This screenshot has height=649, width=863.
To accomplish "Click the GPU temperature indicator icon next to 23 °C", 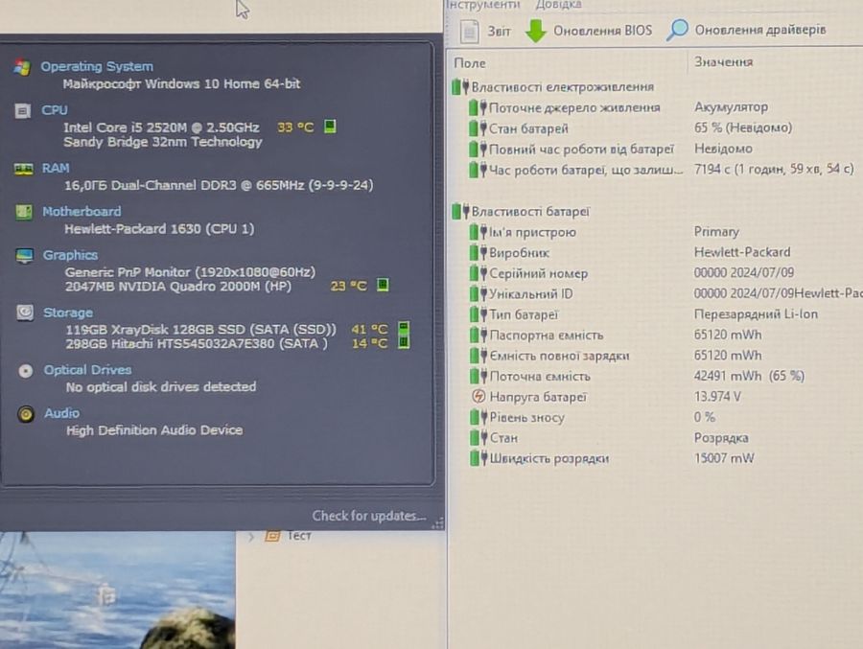I will [x=383, y=285].
